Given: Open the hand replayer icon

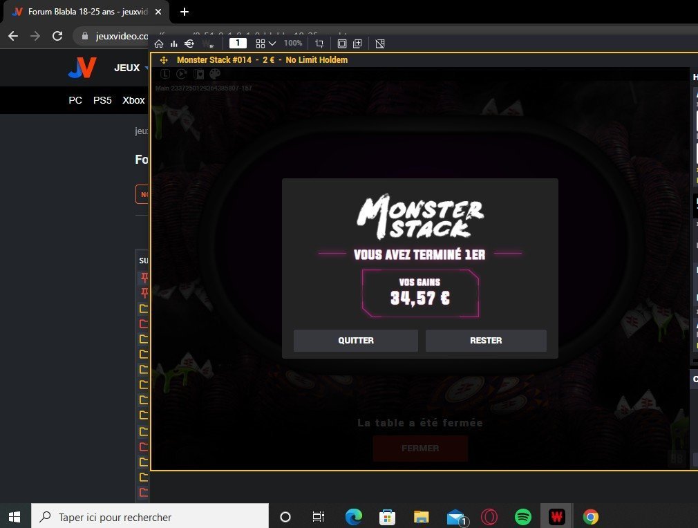Looking at the screenshot, I should pos(182,74).
